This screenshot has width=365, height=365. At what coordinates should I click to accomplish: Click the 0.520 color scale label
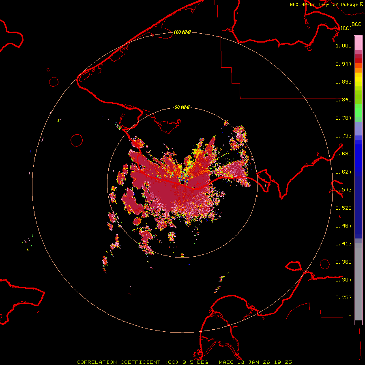[344, 208]
